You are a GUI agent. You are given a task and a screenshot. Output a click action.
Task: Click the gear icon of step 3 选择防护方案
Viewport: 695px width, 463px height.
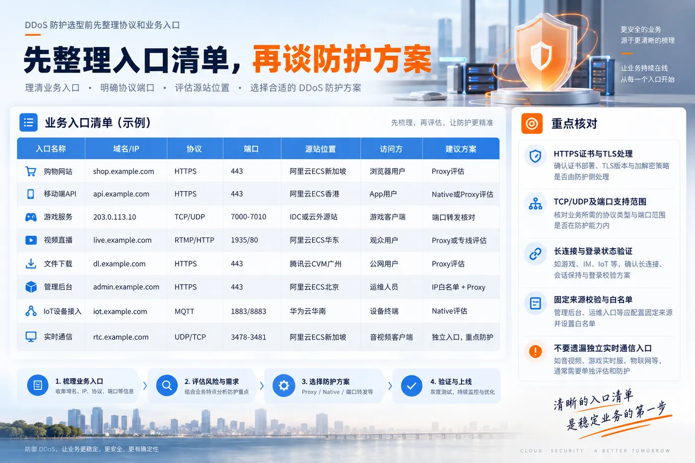coord(283,385)
